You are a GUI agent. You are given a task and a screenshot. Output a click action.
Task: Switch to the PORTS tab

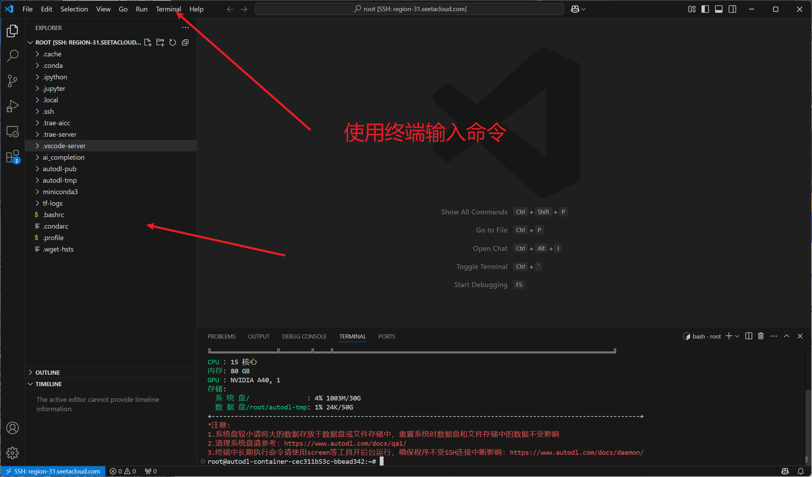387,336
